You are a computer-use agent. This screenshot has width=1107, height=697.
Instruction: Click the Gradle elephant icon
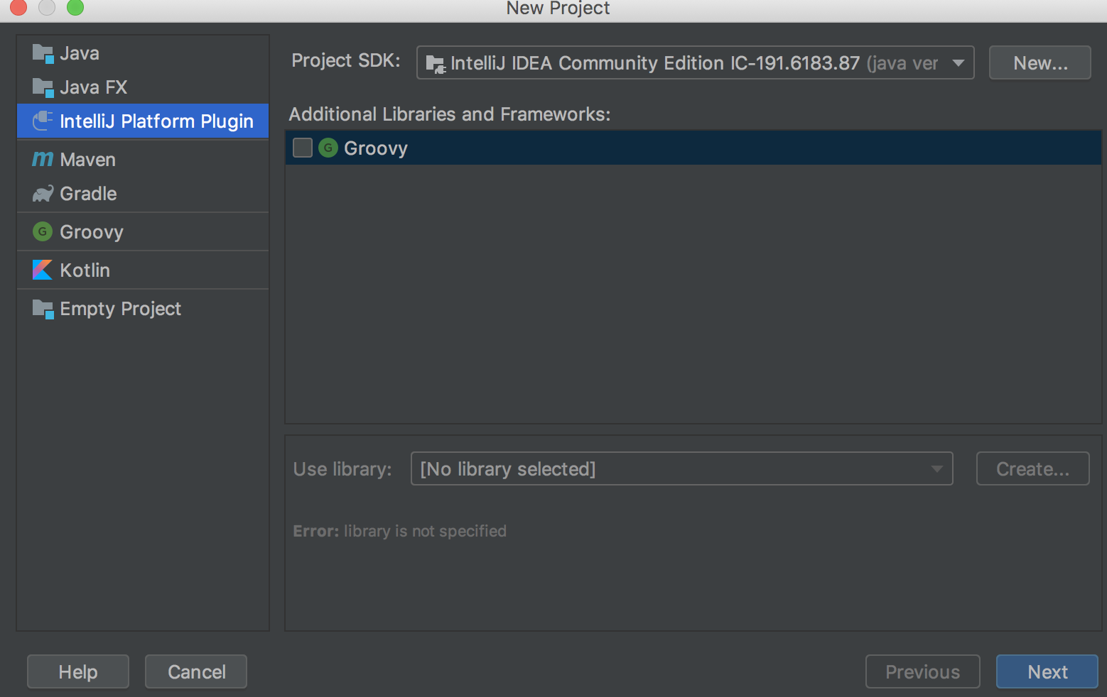coord(42,193)
